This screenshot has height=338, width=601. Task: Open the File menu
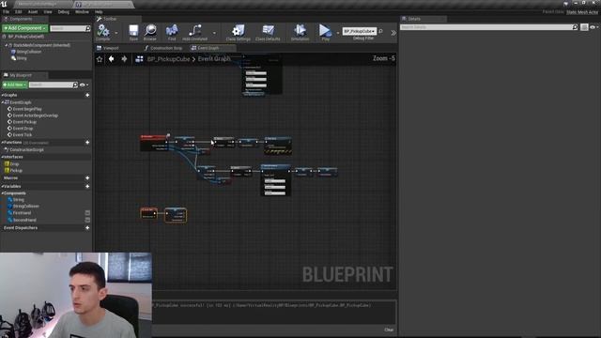pyautogui.click(x=7, y=12)
